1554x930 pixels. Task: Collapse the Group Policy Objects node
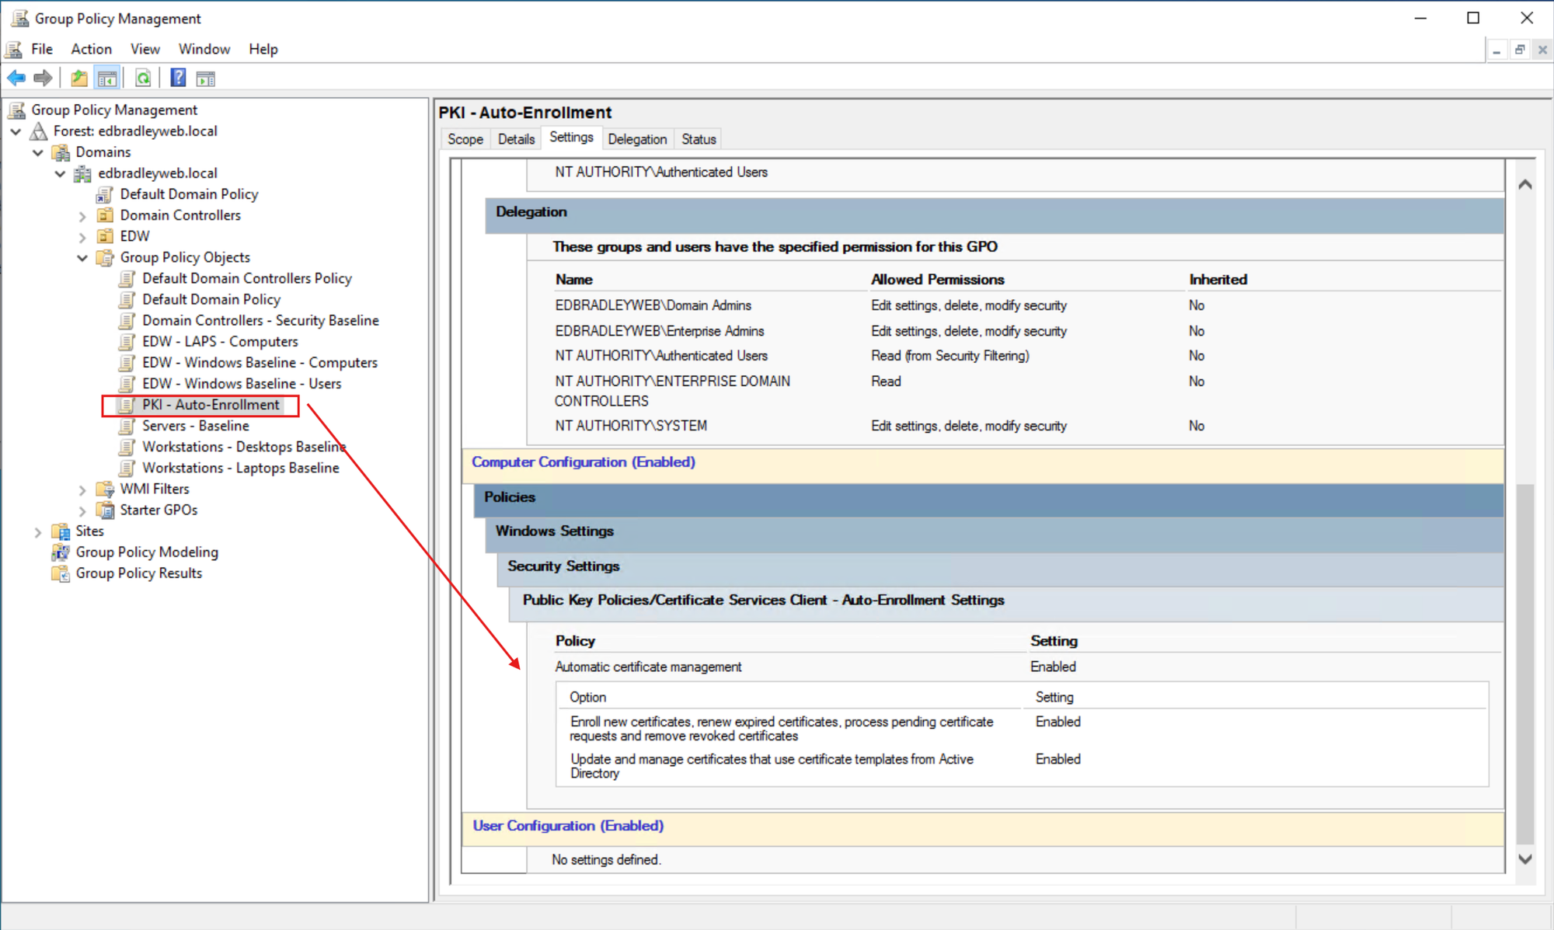pos(82,257)
